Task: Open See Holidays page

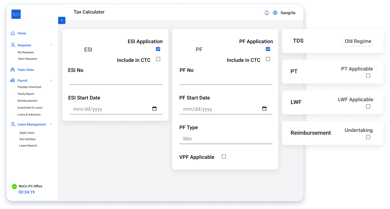Action: 27,139
